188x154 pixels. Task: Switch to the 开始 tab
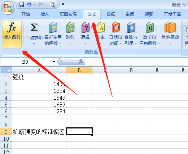pyautogui.click(x=26, y=14)
